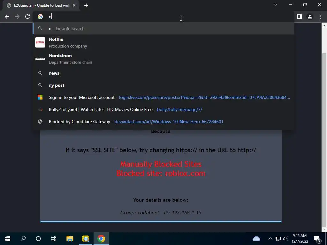Click the page vertical scrollbar thumb
This screenshot has height=245, width=327.
coord(324,140)
